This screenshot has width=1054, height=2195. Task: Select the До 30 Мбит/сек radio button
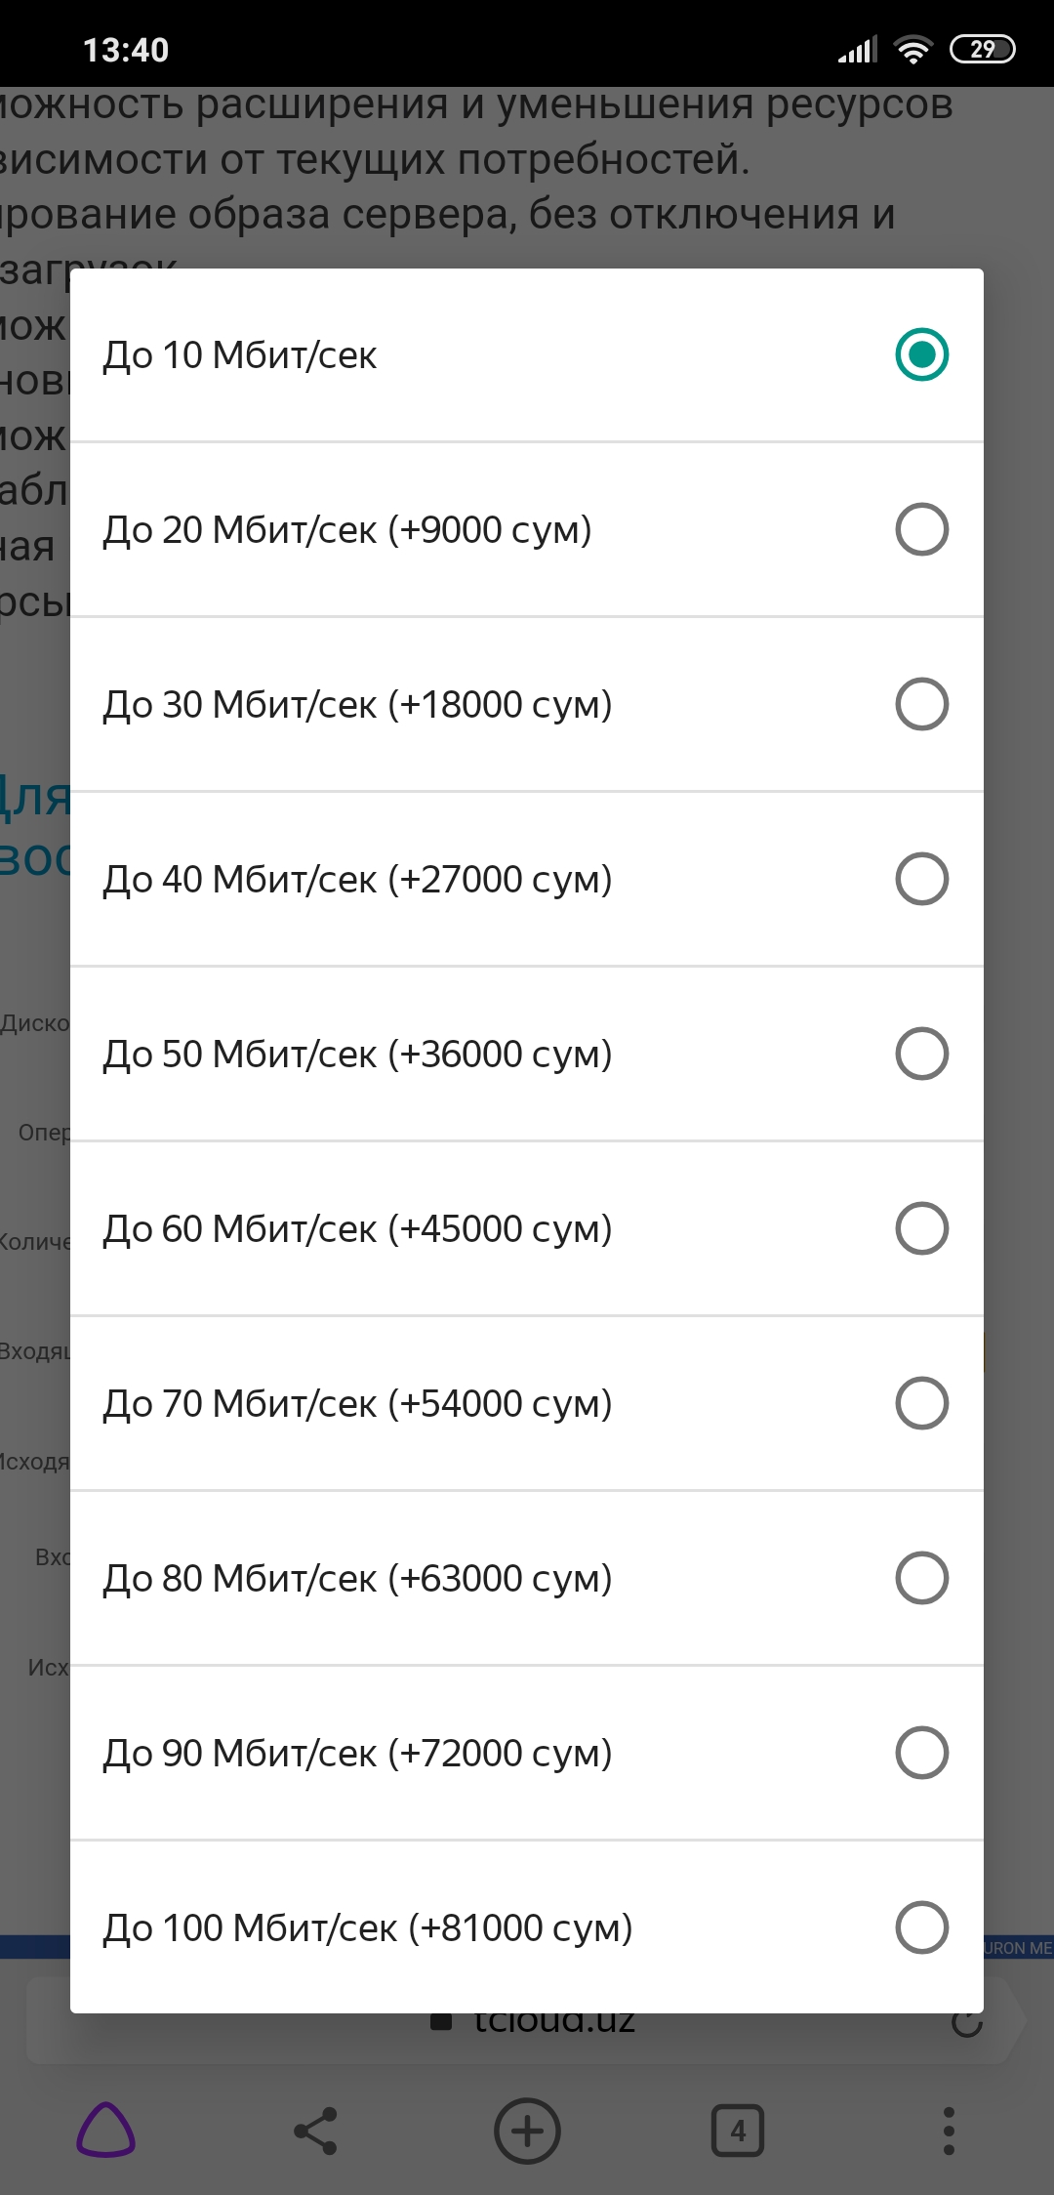coord(921,704)
